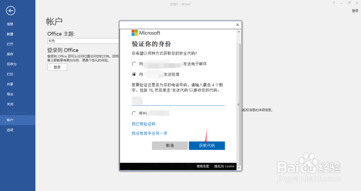This screenshot has height=191, width=361.
Task: Close the verification dialog with X
Action: pos(238,25)
